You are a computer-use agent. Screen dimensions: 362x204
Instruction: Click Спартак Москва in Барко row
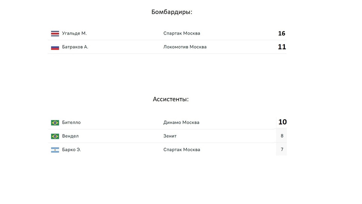pos(182,150)
